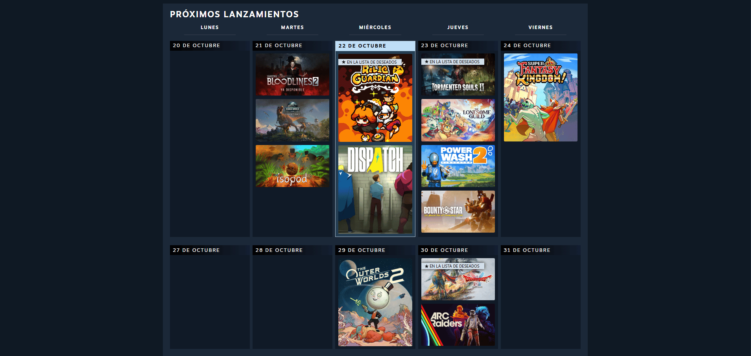Screen dimensions: 751x356
Task: Click the 29 DE OCTUBRE date header
Action: click(x=375, y=250)
